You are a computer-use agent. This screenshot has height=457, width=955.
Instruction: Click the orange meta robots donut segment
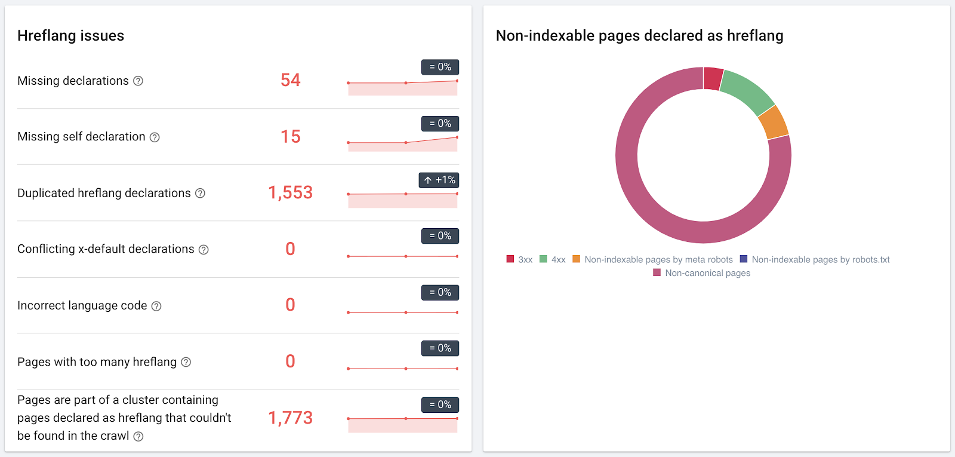point(774,122)
